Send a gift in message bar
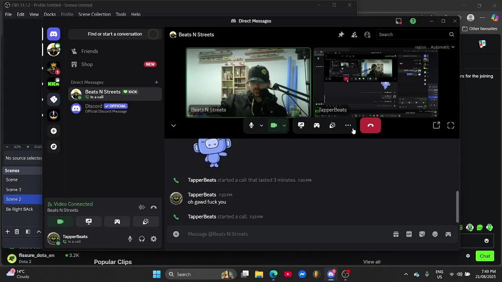This screenshot has width=502, height=282. (396, 234)
